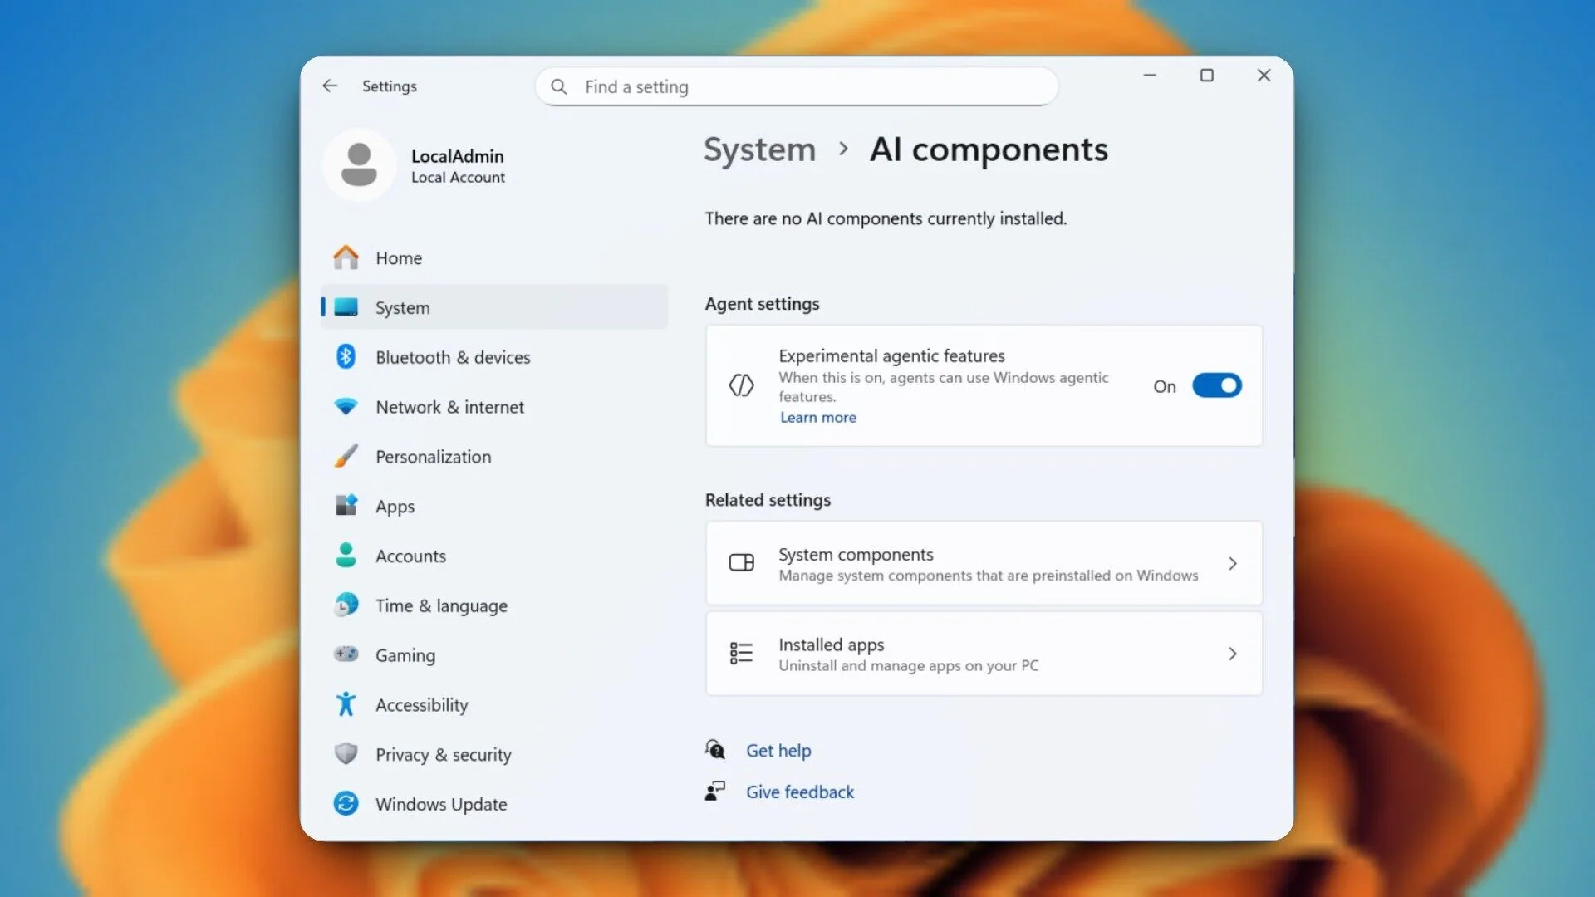Click the Personalization paintbrush icon
Image resolution: width=1595 pixels, height=897 pixels.
[x=346, y=456]
